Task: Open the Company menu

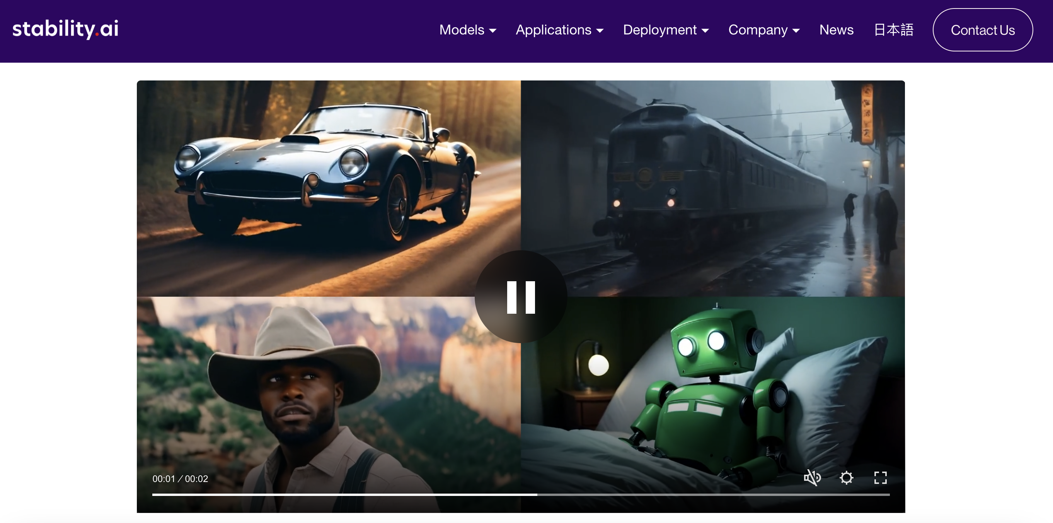Action: [x=763, y=30]
